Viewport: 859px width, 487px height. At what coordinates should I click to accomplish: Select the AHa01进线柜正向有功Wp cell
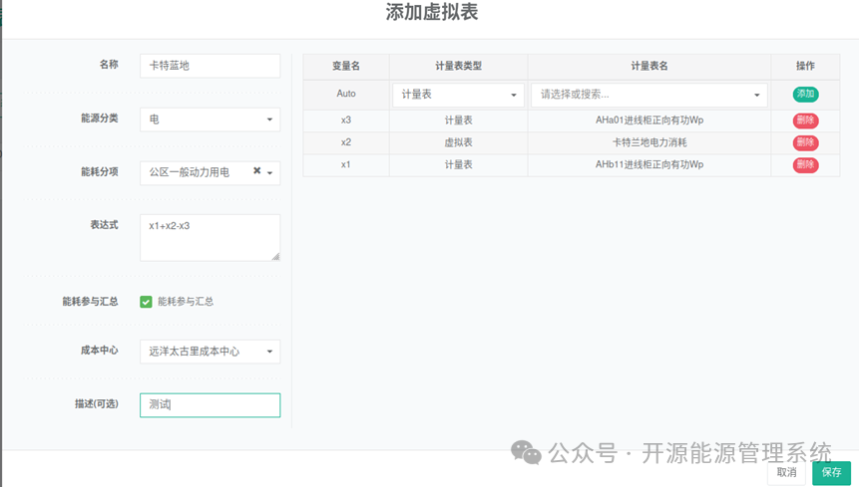pyautogui.click(x=649, y=121)
